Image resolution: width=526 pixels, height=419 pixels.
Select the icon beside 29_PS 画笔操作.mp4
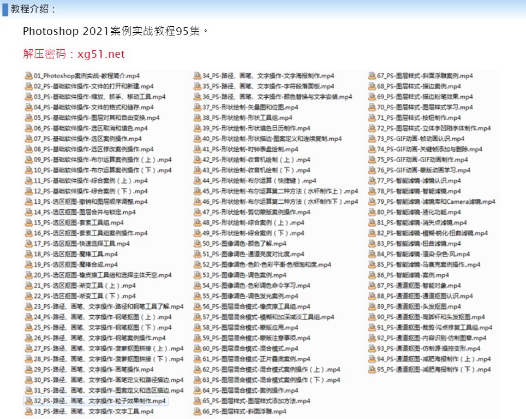click(x=29, y=369)
